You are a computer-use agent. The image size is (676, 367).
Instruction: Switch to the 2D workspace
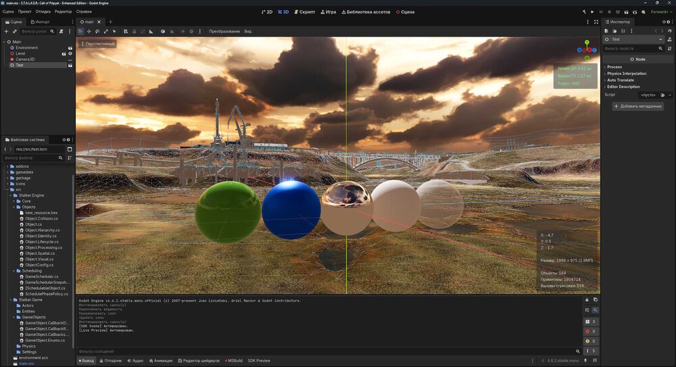click(267, 12)
